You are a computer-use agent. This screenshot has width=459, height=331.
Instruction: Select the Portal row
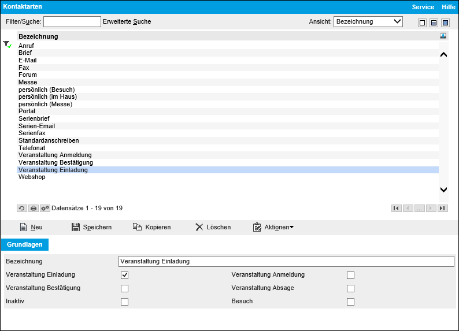(227, 111)
